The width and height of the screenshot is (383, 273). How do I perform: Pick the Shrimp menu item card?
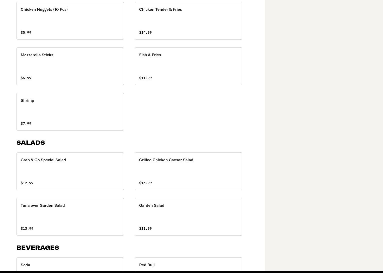pyautogui.click(x=70, y=112)
